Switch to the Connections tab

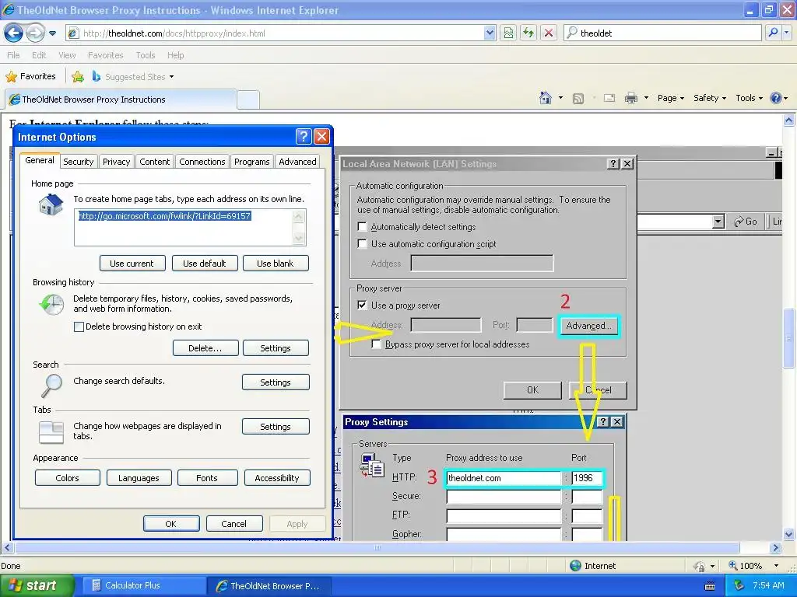point(202,162)
